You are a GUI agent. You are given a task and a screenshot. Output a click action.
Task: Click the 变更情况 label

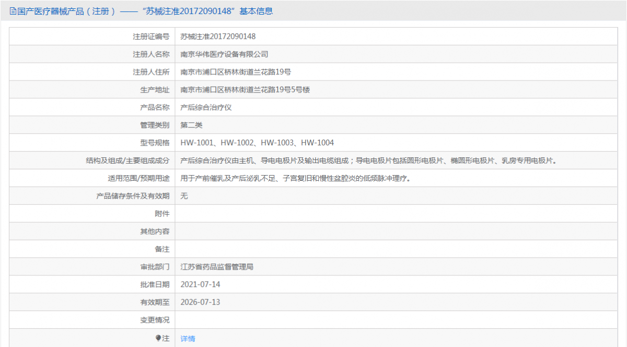coord(155,320)
